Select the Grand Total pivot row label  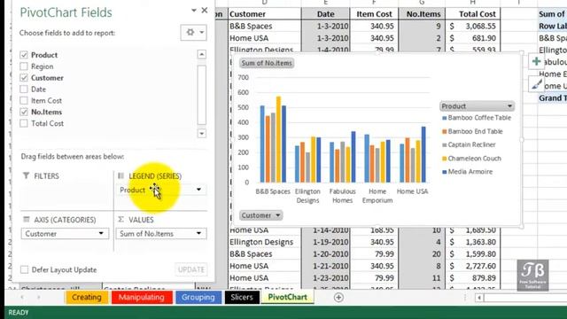click(x=553, y=98)
